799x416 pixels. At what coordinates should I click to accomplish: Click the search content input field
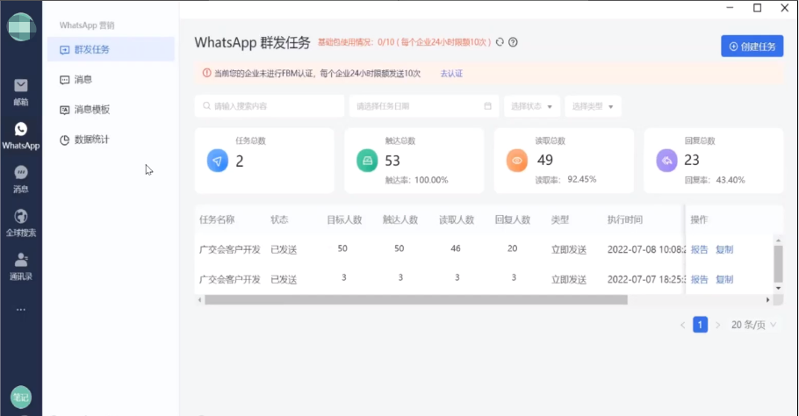(x=269, y=106)
